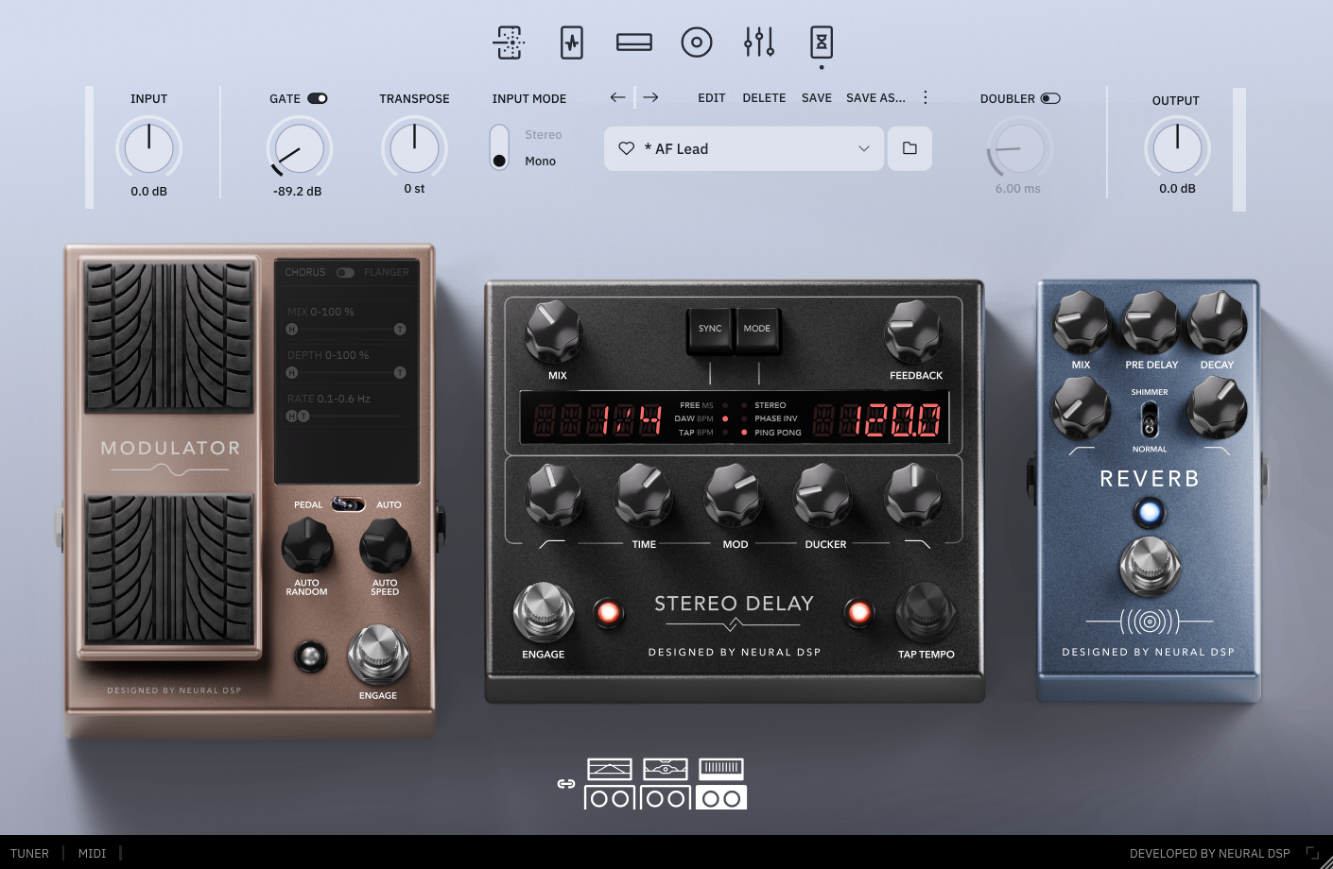
Task: Go to next preset with right arrow
Action: coord(650,97)
